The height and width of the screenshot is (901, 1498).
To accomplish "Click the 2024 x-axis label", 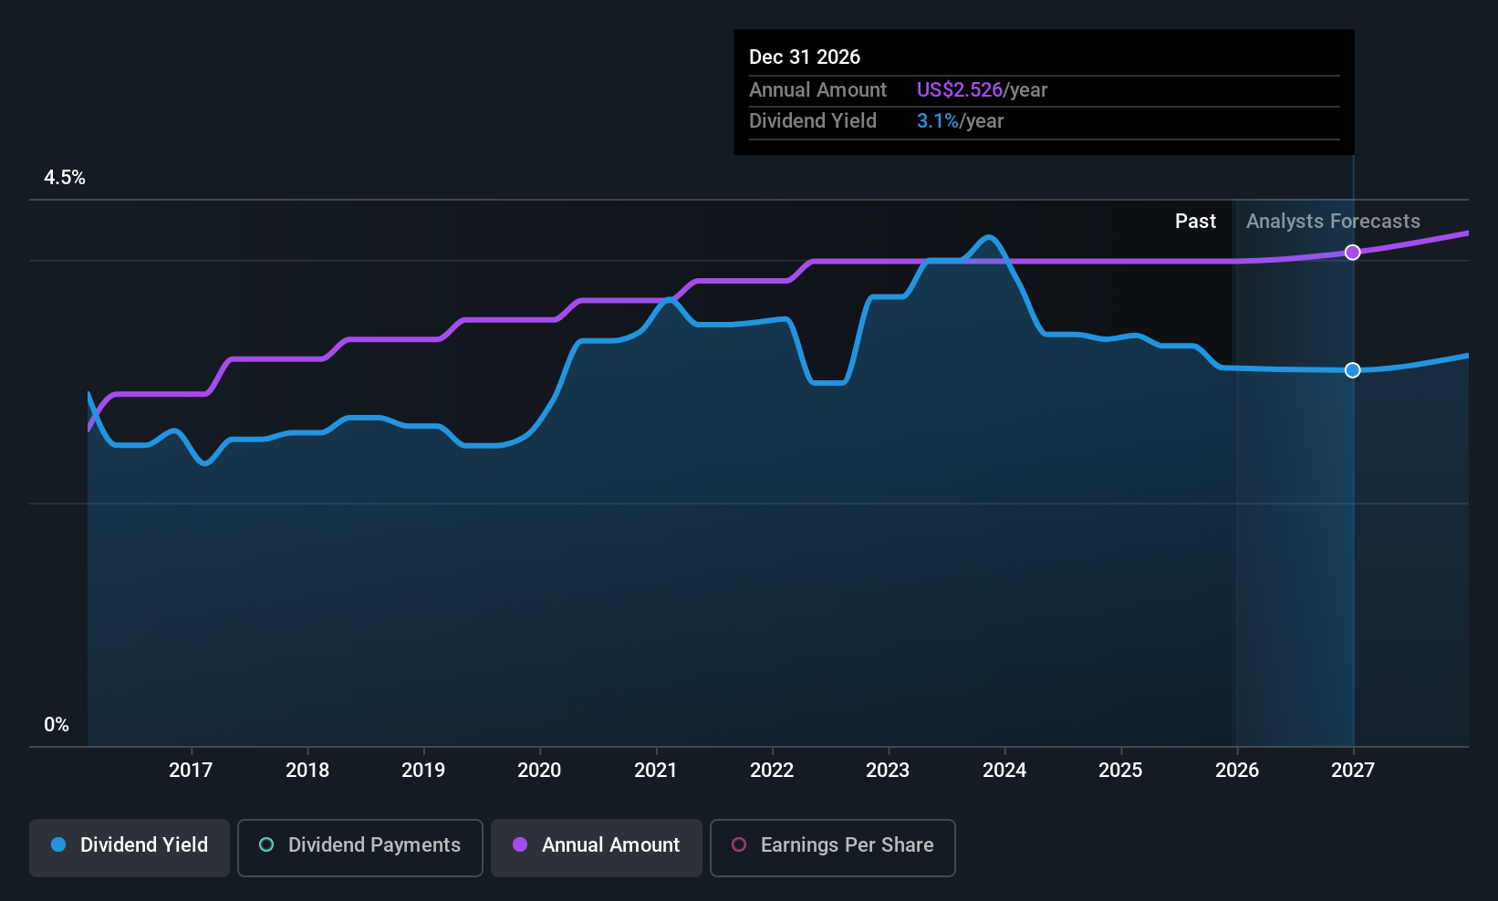I will [x=1004, y=770].
